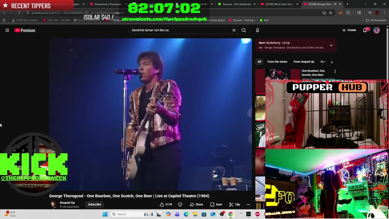Screen dimensions: 389x219
Task: Open File Explorer from the taskbar
Action: point(195,214)
